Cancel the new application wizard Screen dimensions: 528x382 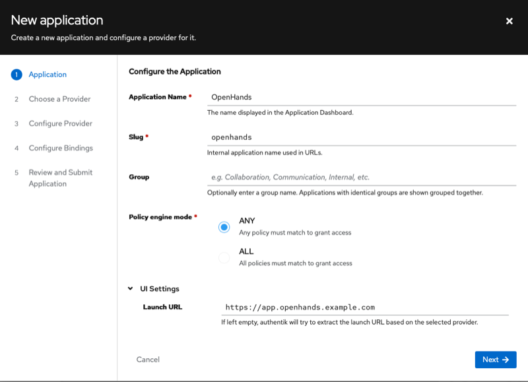tap(148, 360)
